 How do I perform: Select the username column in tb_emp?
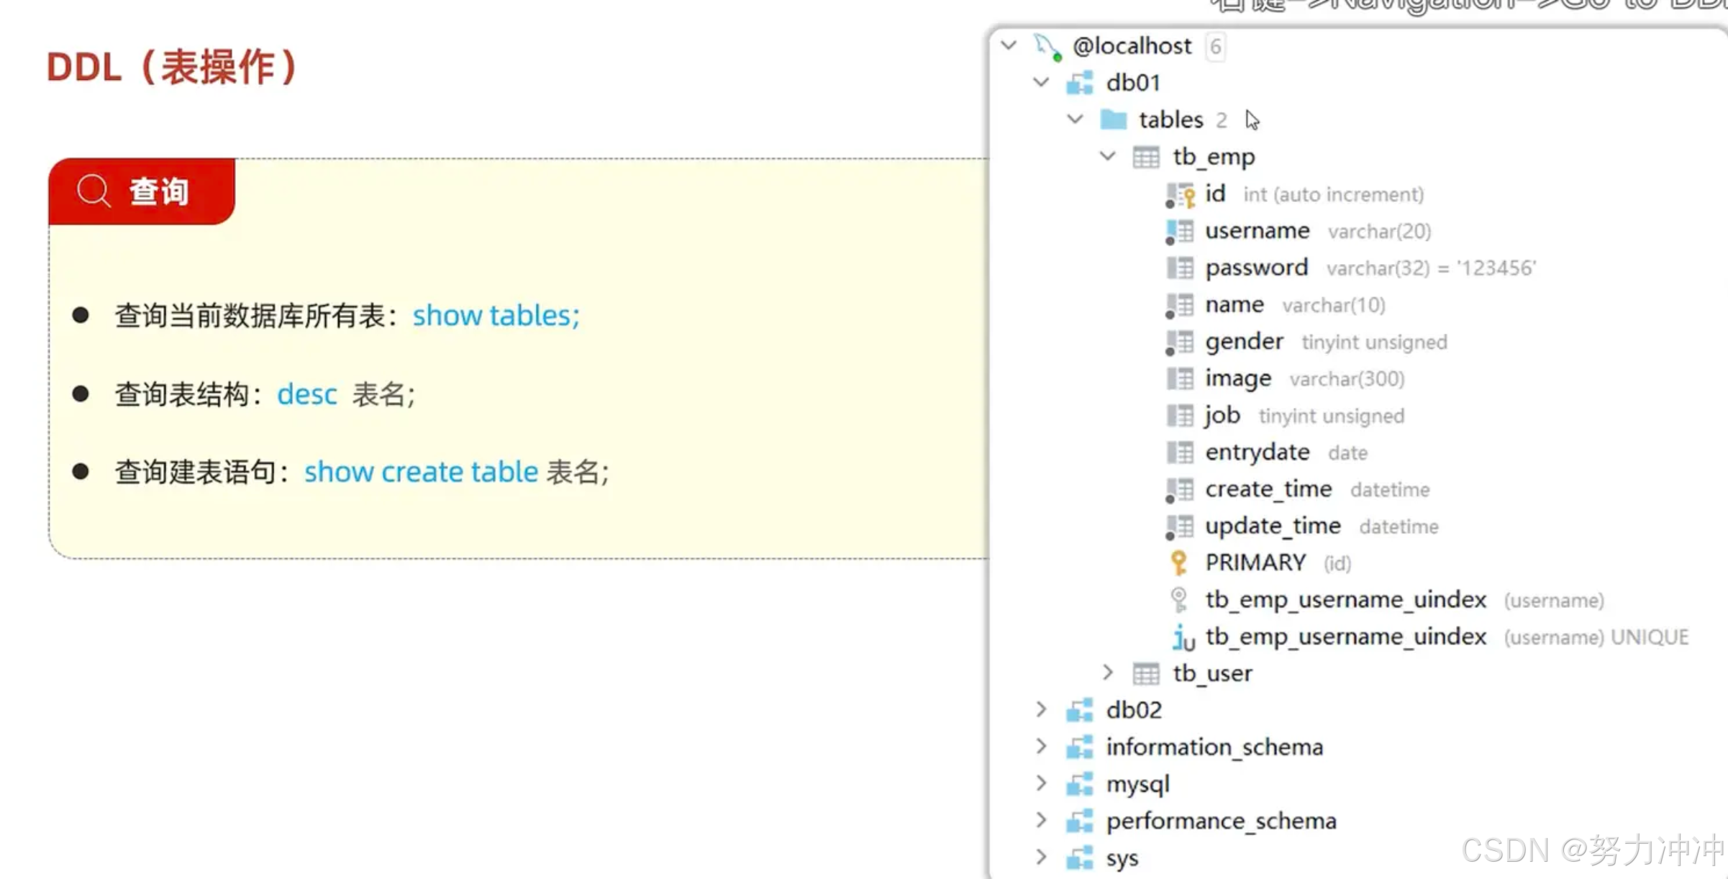coord(1257,231)
